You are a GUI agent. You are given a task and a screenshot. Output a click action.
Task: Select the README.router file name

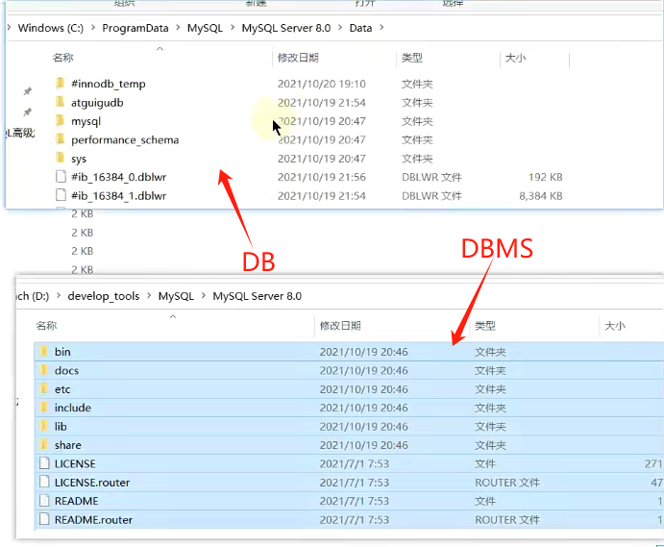pos(93,519)
